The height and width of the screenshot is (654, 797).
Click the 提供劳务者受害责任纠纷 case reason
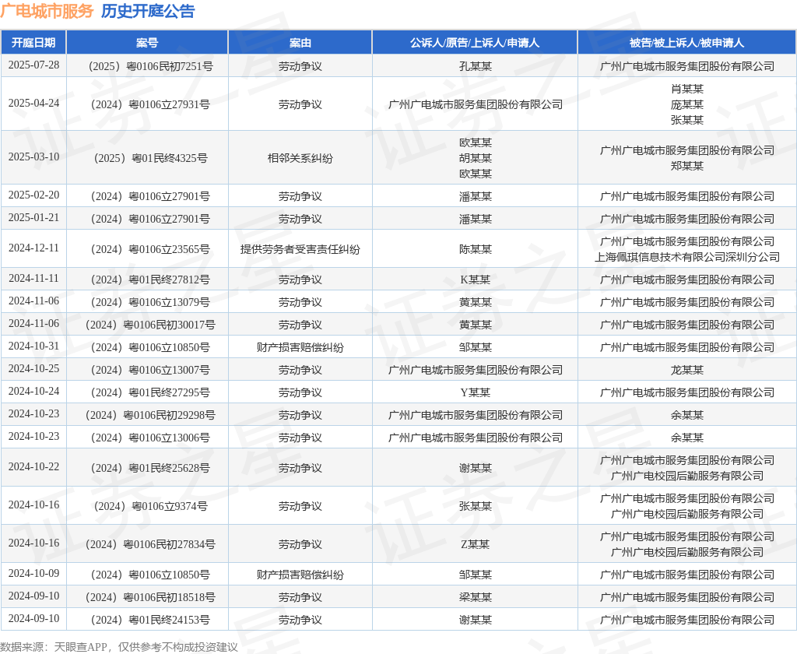click(300, 249)
